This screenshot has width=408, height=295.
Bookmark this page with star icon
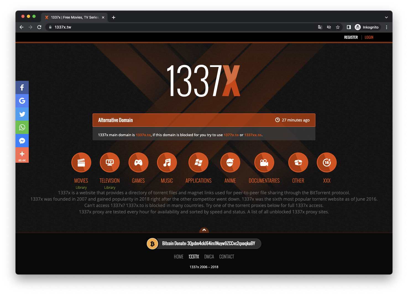[x=338, y=27]
